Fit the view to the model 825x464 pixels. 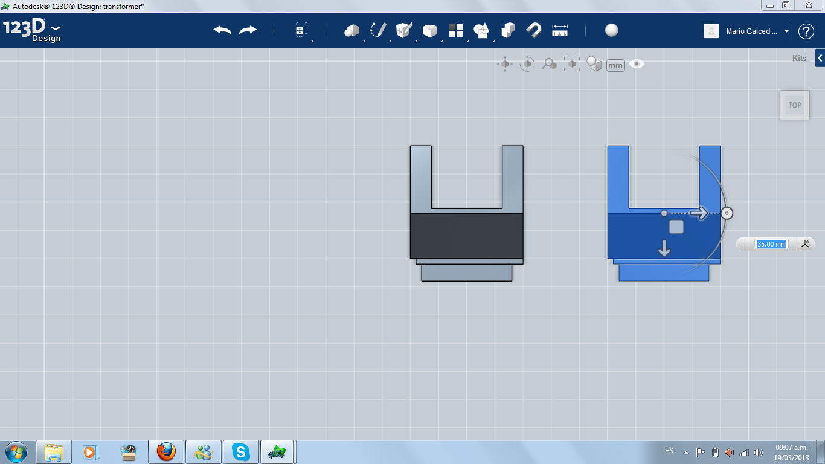(571, 64)
